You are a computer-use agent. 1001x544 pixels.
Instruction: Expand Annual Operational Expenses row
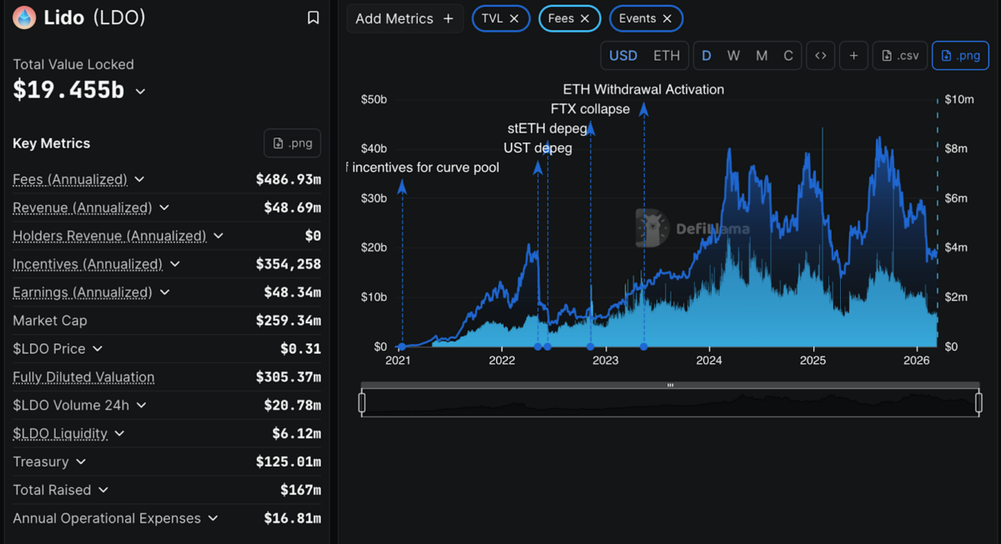(x=213, y=518)
